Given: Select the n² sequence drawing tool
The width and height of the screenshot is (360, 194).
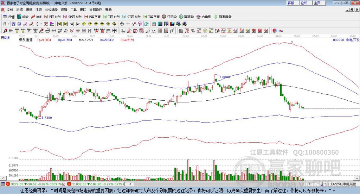Looking at the screenshot, I should (x=60, y=31).
